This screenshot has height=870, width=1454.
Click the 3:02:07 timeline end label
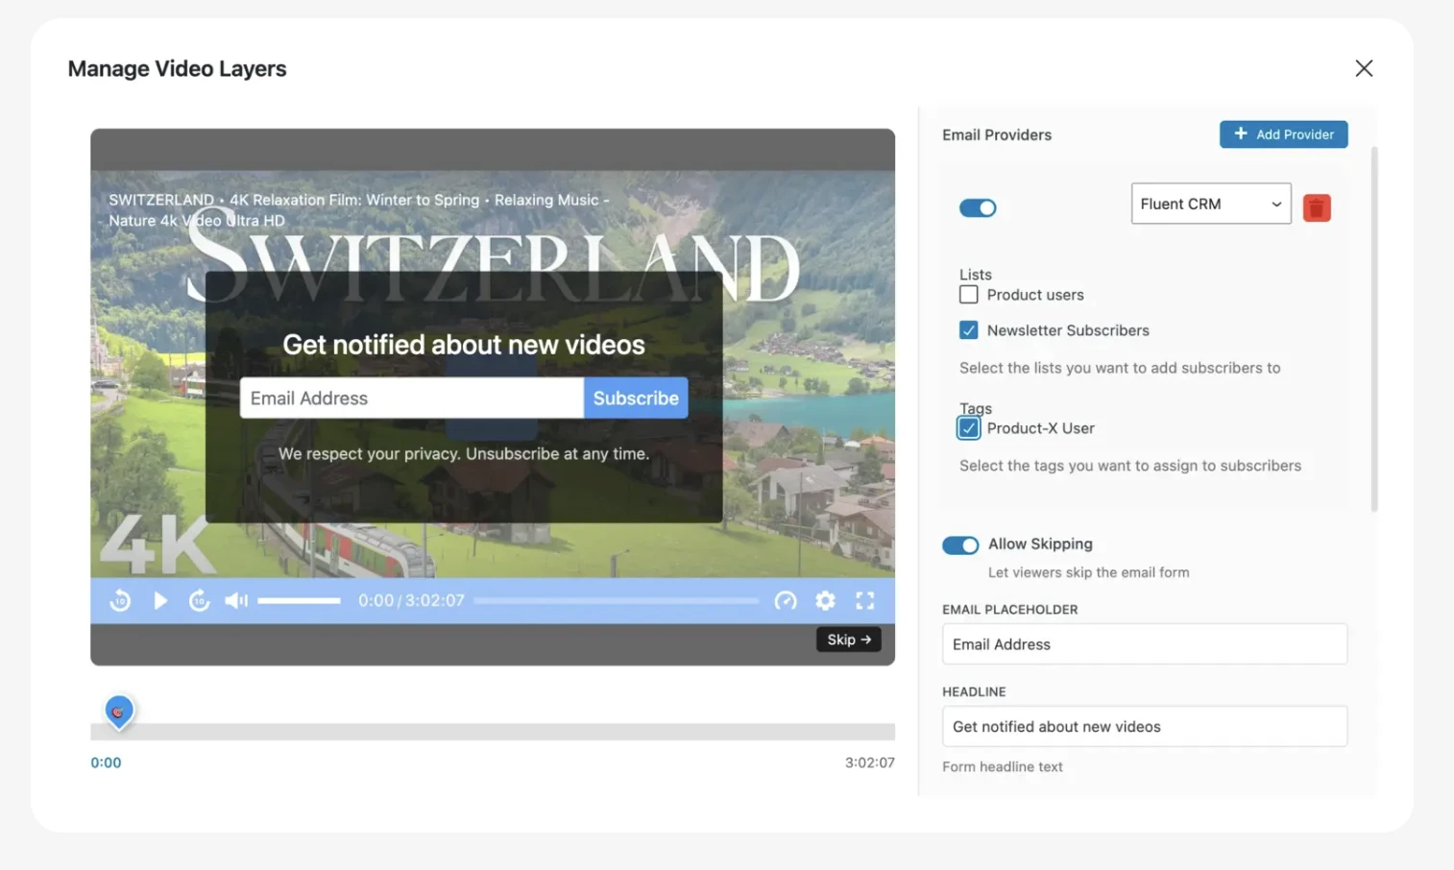pyautogui.click(x=870, y=762)
